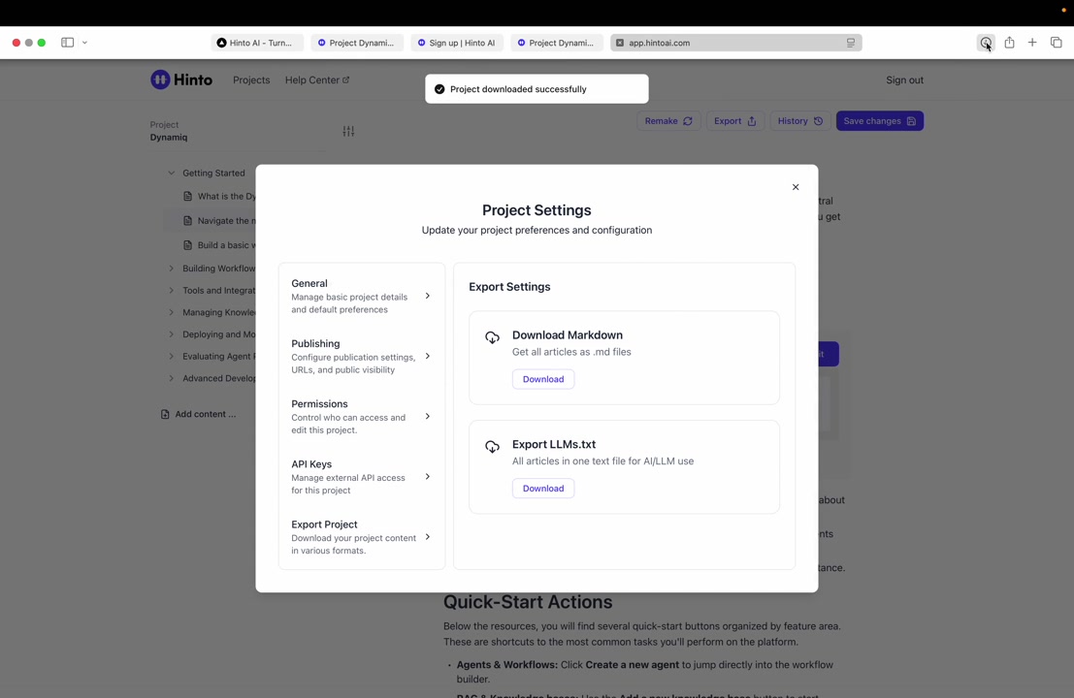Collapse the Getting Started section
The height and width of the screenshot is (698, 1074).
tap(172, 174)
